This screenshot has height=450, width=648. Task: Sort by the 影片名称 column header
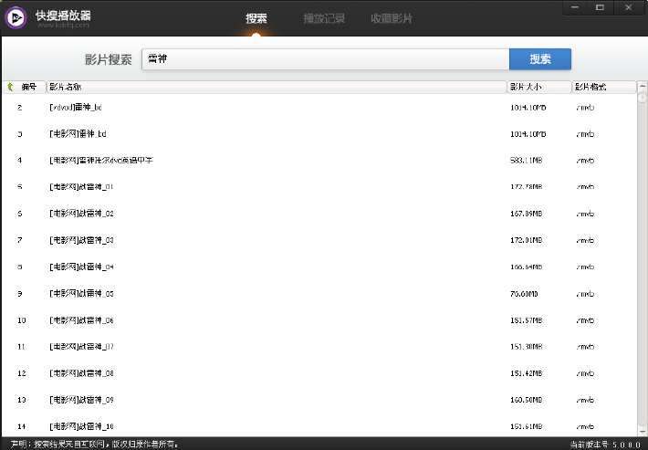[277, 87]
